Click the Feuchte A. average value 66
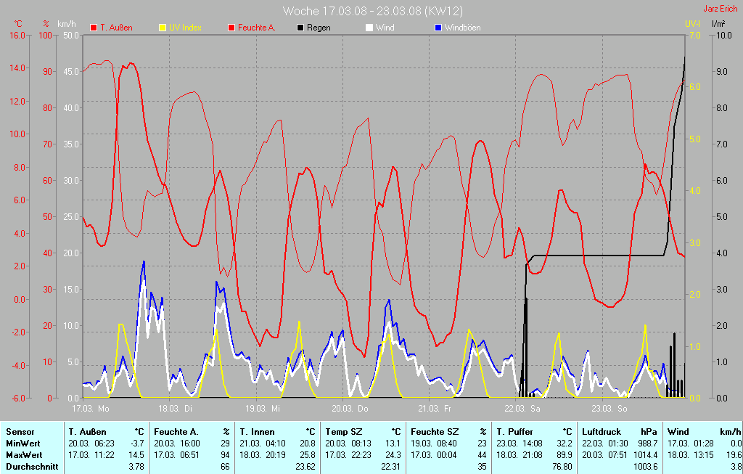 [225, 467]
